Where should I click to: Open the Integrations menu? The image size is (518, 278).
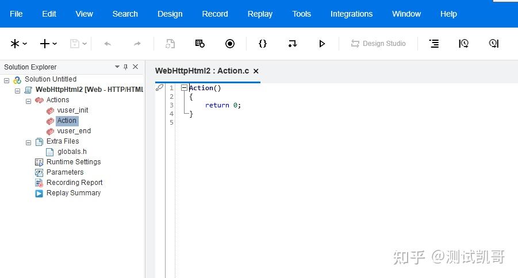(x=351, y=14)
